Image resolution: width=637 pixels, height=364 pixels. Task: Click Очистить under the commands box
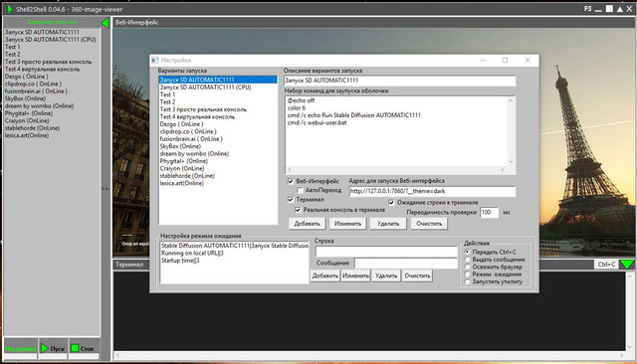point(429,224)
